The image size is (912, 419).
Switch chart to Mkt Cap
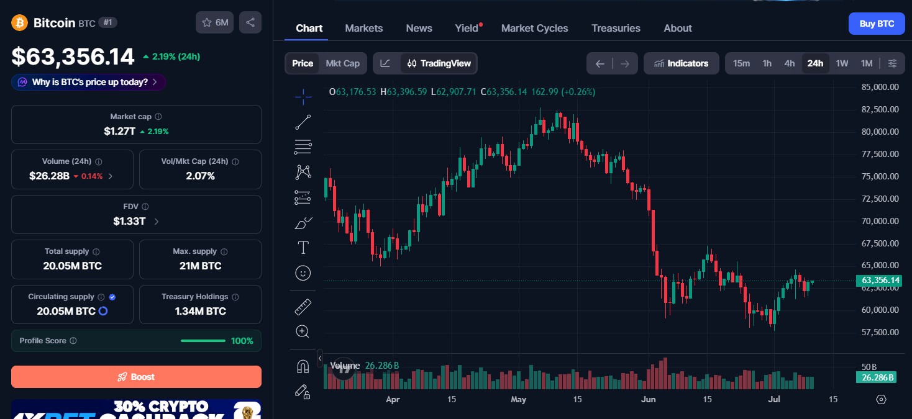click(x=343, y=63)
